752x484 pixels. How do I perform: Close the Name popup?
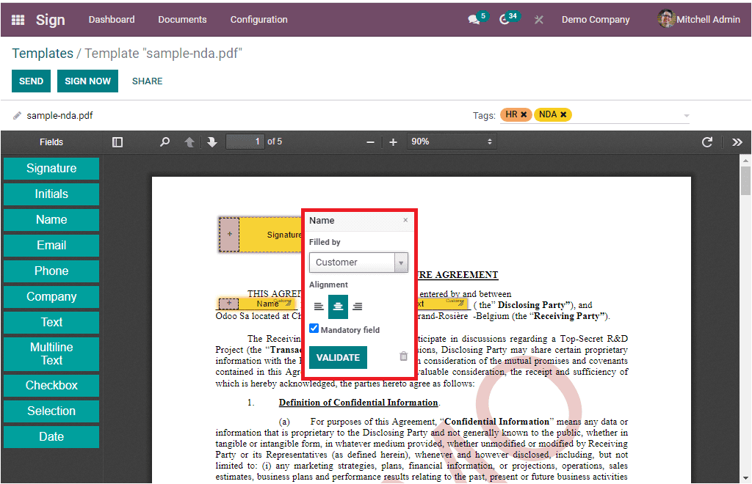click(x=405, y=220)
